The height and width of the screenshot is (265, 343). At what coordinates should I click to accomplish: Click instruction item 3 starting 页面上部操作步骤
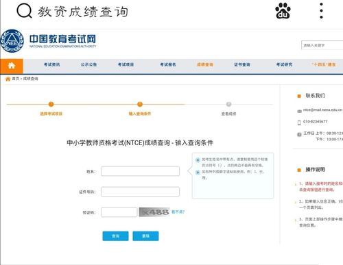tap(321, 222)
